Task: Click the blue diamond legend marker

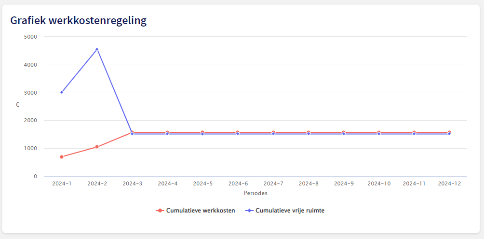Action: [x=249, y=211]
